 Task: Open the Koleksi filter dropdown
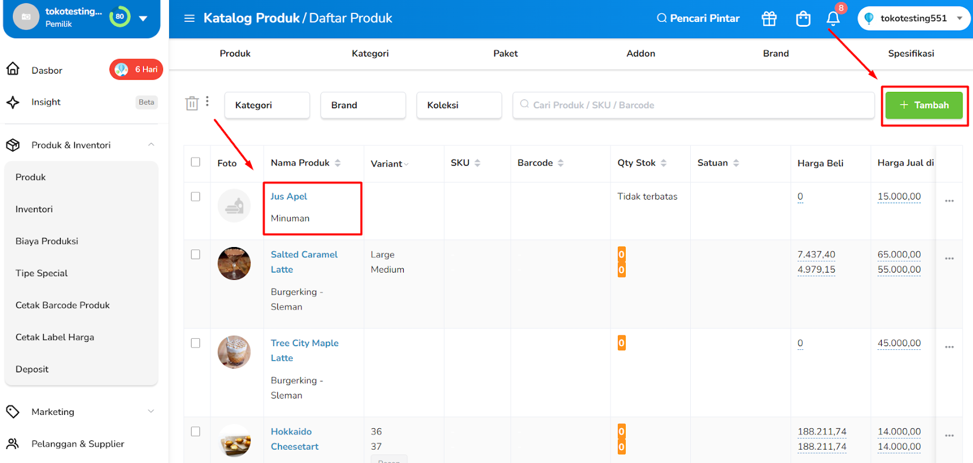[459, 105]
